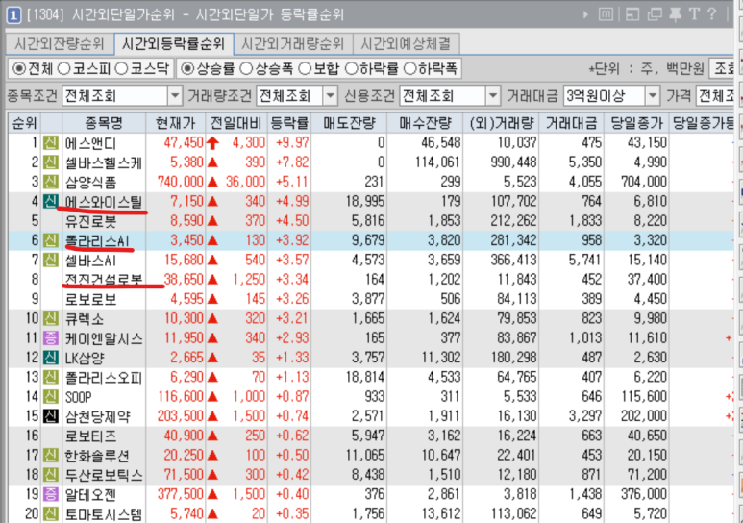This screenshot has height=523, width=743.
Task: Click the 조회 button at right
Action: click(x=722, y=69)
